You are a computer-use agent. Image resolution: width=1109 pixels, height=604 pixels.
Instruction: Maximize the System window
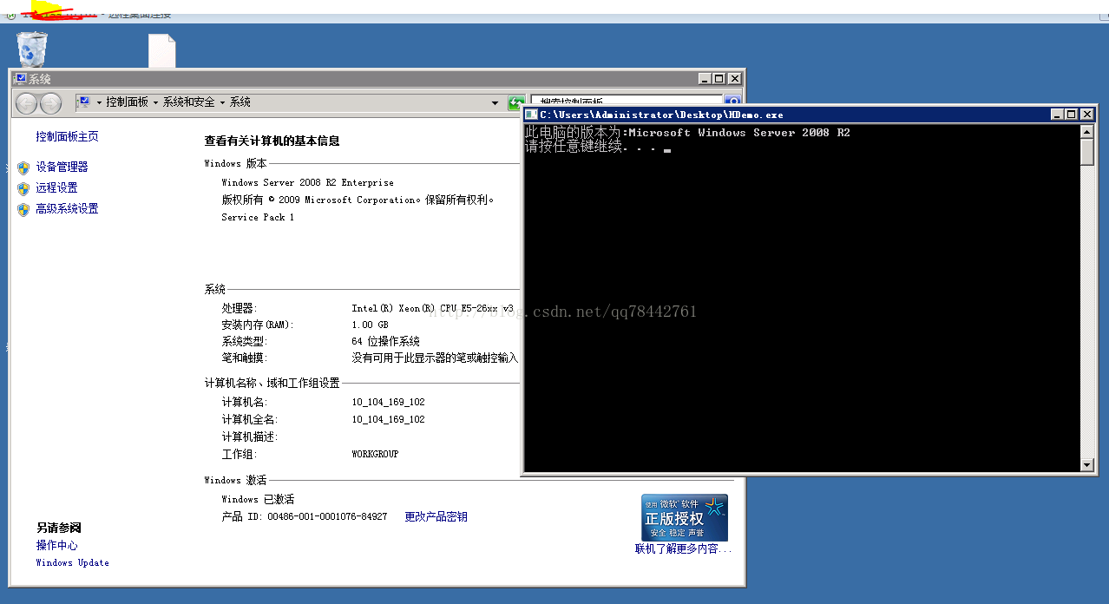719,79
